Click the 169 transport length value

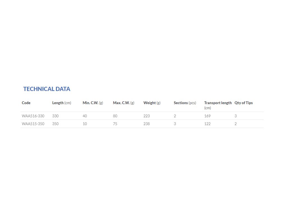point(207,116)
